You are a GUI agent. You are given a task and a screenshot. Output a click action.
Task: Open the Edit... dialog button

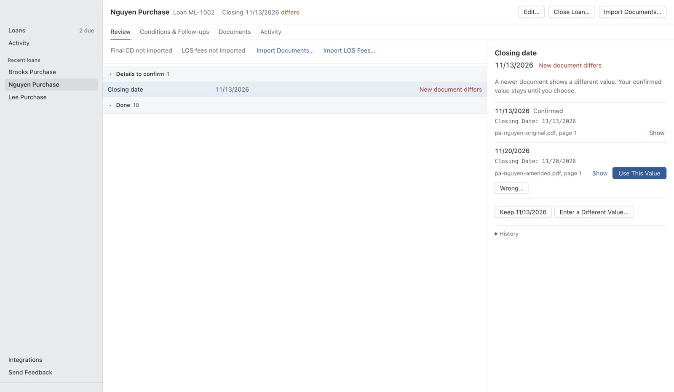tap(532, 12)
